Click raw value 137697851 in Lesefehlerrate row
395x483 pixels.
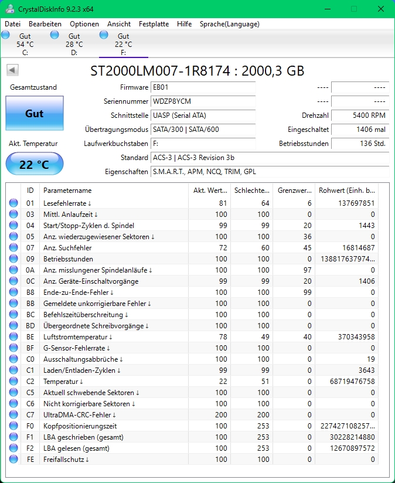(x=356, y=203)
